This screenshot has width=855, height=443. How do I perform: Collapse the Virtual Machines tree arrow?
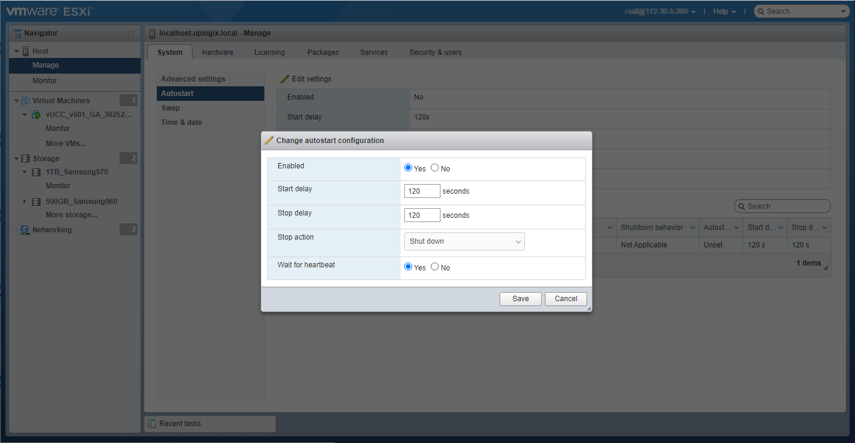point(17,101)
